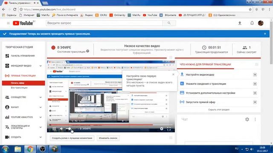The image size is (273, 153).
Task: Click the checklist panel grid handle
Action: (x=257, y=65)
